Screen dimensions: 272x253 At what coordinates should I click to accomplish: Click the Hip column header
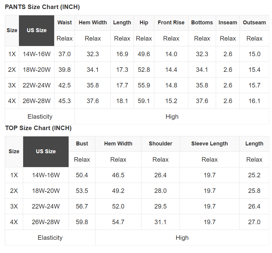click(144, 23)
